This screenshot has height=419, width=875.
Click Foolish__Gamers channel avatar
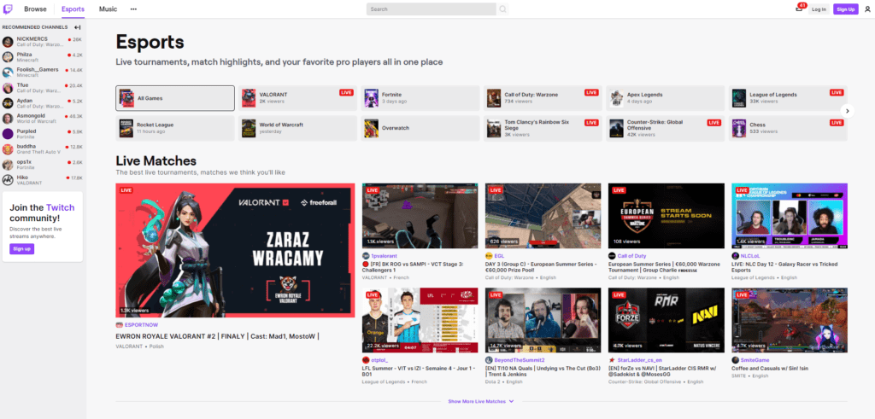pyautogui.click(x=8, y=73)
